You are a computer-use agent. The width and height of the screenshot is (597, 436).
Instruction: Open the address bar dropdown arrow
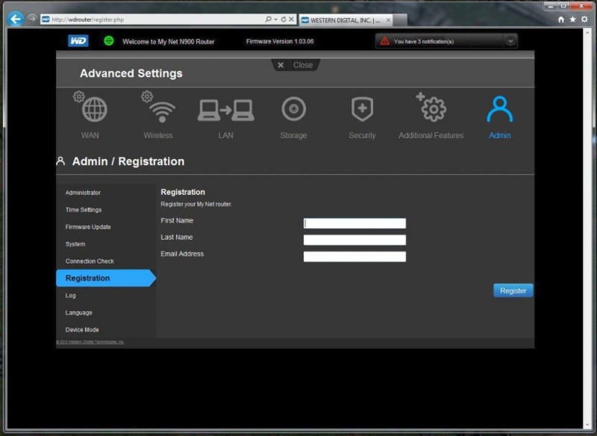[x=275, y=19]
